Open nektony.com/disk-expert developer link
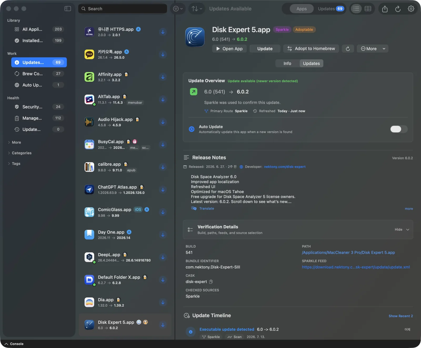Viewport: 421px width, 348px height. [x=285, y=167]
